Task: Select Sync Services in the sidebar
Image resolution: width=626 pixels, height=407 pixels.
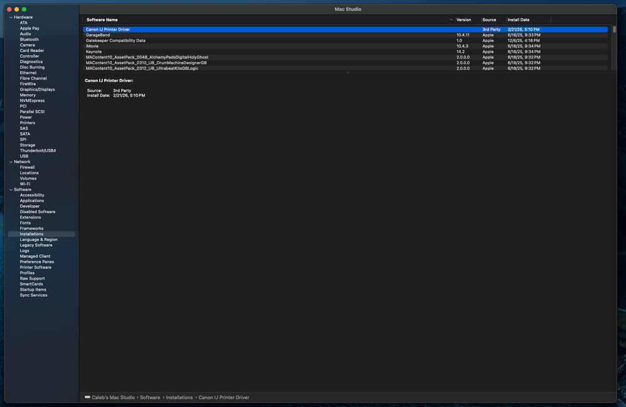Action: point(33,295)
